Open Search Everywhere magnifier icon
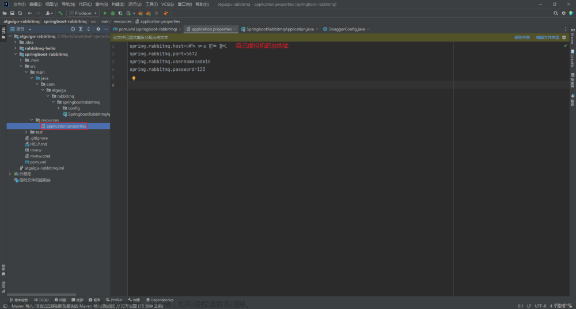 tap(556, 13)
